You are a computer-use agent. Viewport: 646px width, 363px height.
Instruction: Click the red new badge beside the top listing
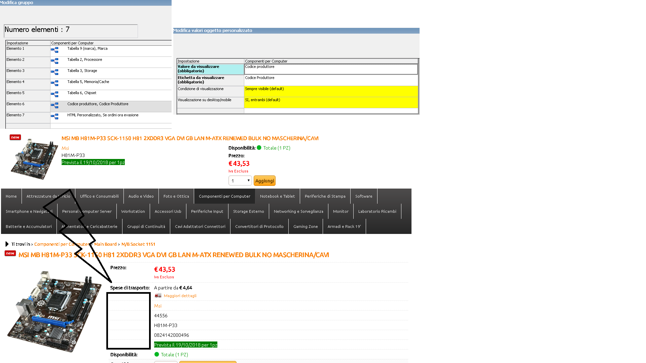[x=15, y=137]
